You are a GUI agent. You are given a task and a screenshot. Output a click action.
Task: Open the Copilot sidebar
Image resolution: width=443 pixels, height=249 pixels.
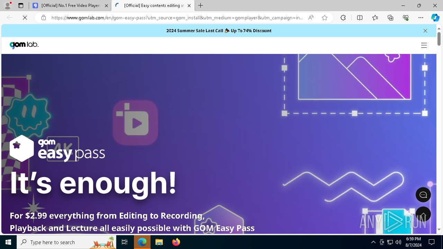[x=435, y=18]
